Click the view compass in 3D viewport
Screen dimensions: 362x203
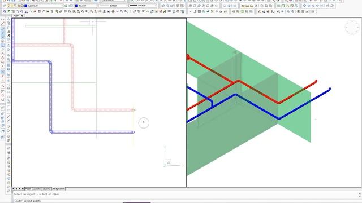pyautogui.click(x=352, y=27)
